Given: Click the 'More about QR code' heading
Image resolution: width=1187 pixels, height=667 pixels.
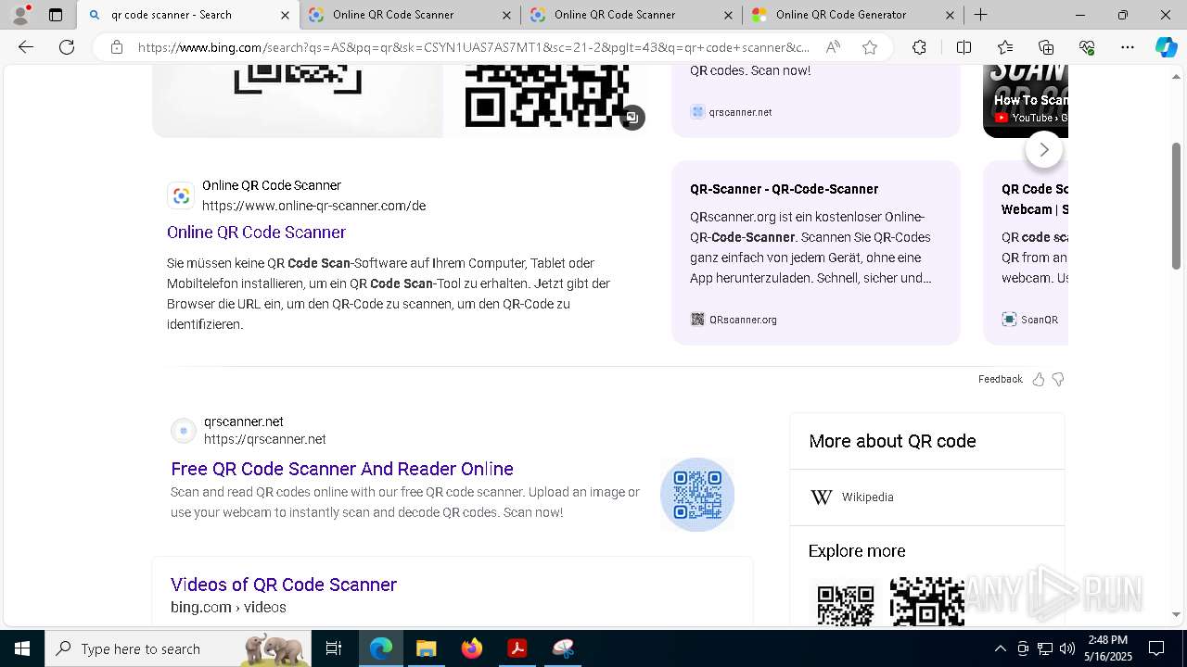Looking at the screenshot, I should [892, 441].
